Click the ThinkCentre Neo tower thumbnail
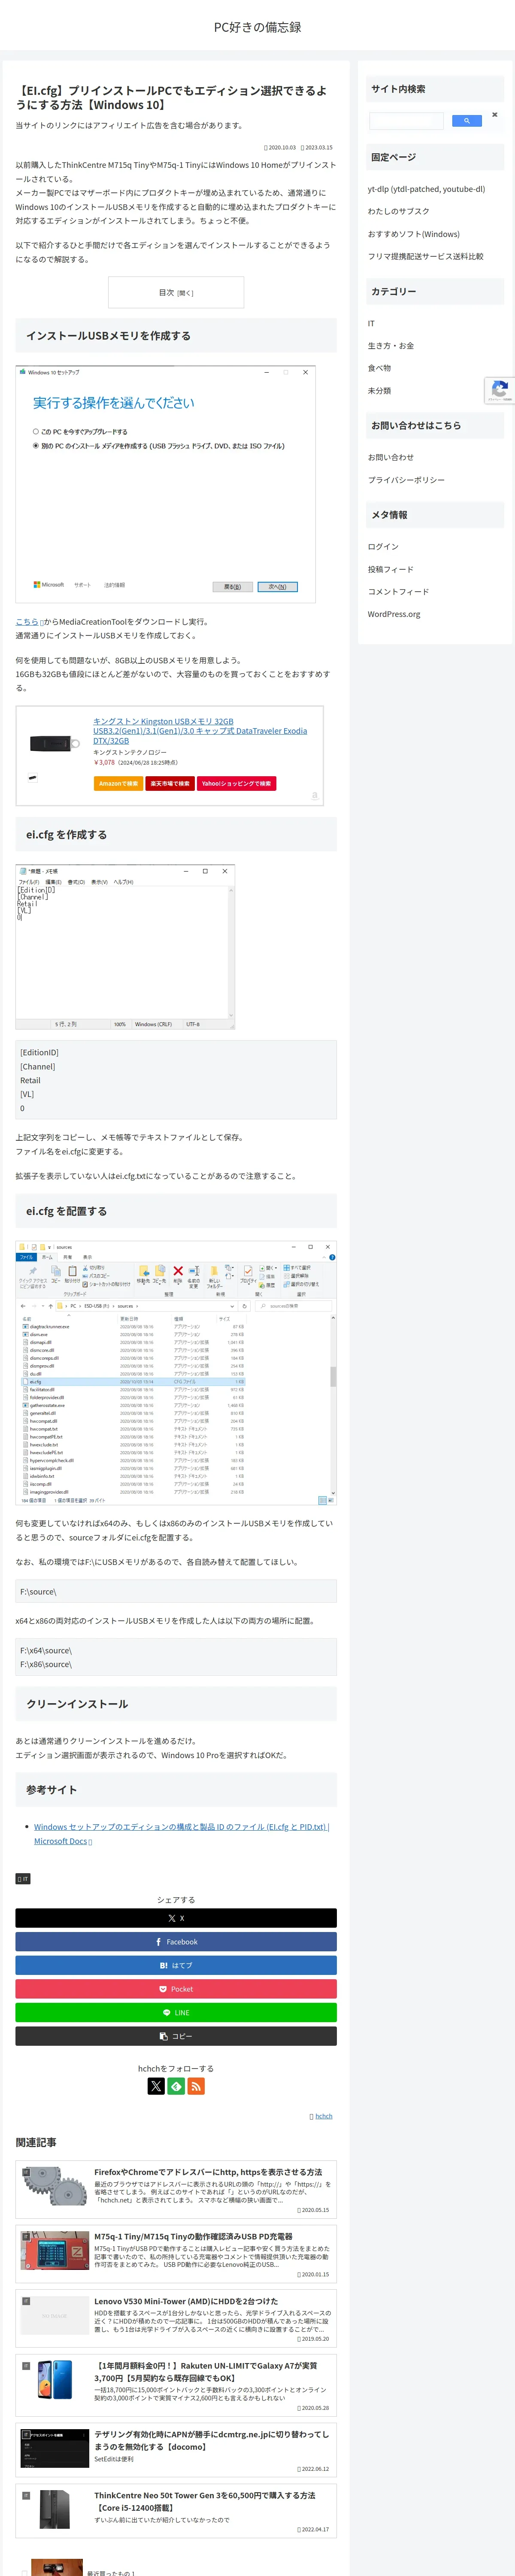 tap(54, 2510)
